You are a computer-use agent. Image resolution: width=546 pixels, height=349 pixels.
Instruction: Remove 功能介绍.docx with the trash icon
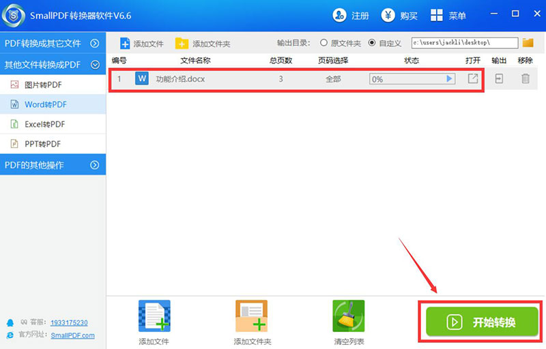tap(526, 79)
